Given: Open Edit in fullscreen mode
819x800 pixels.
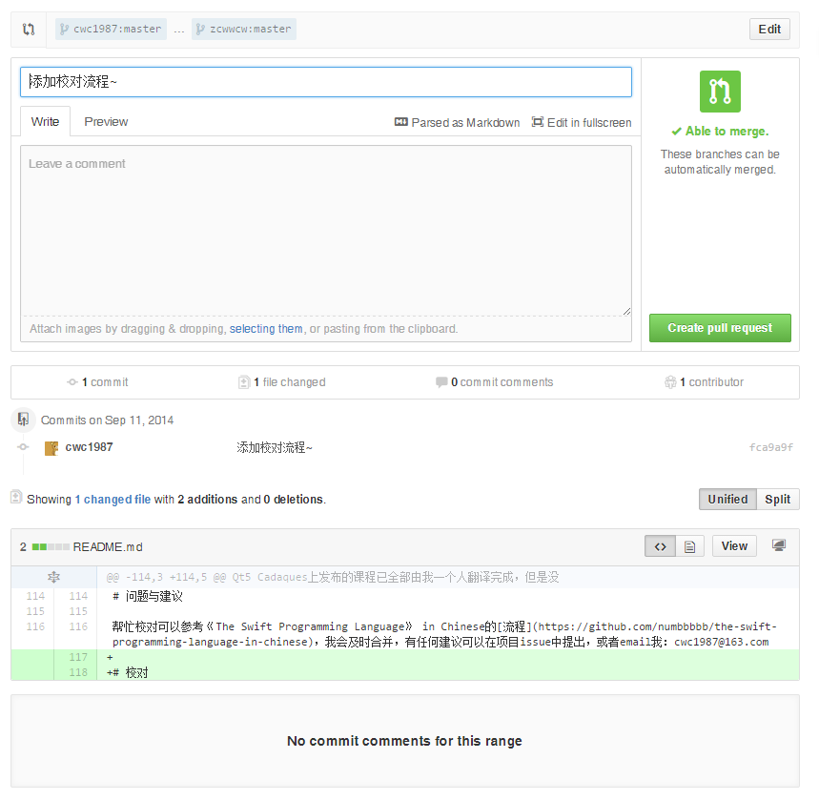Looking at the screenshot, I should coord(582,122).
